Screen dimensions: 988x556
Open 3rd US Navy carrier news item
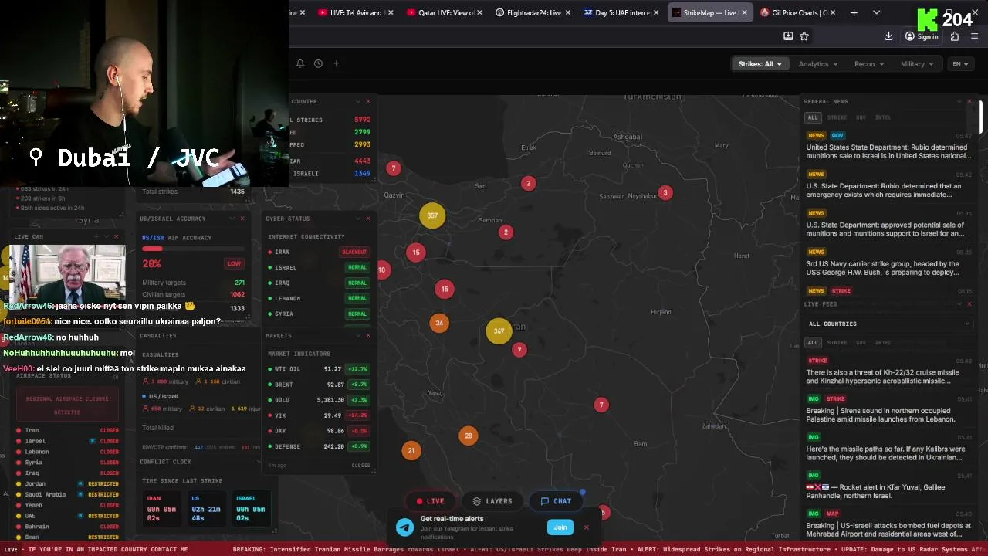(888, 263)
